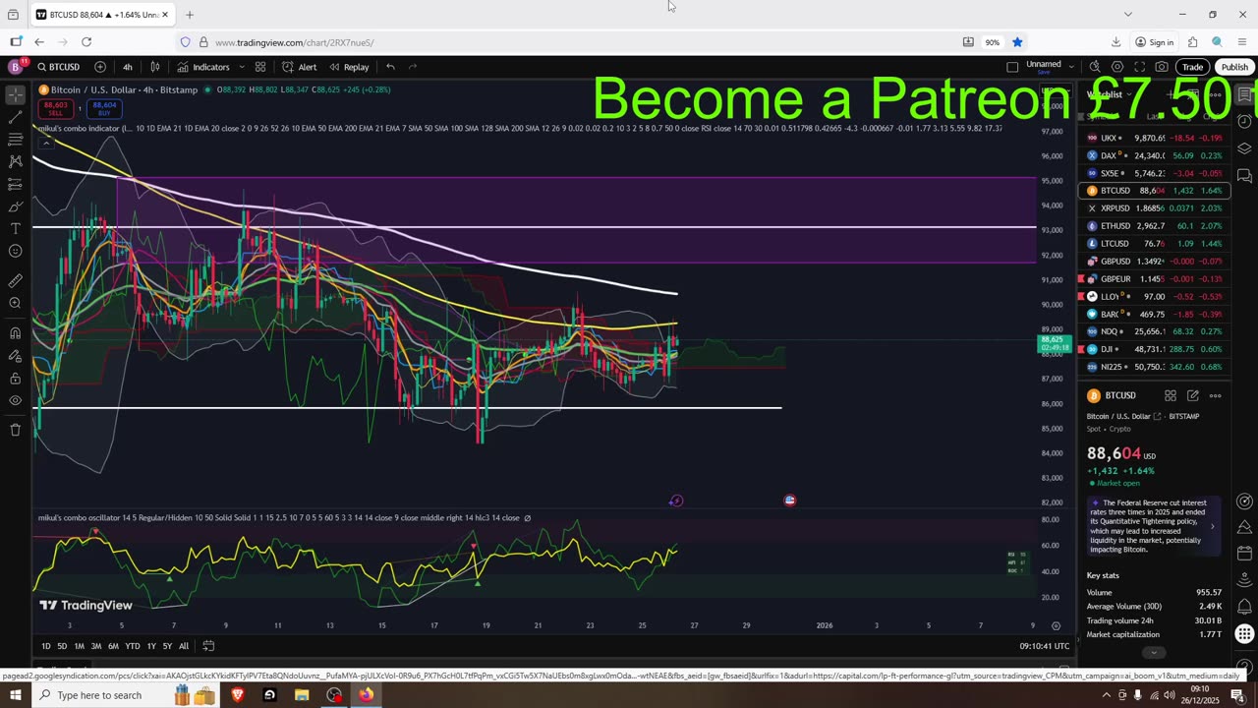Create an Alert from toolbar
This screenshot has height=708, width=1258.
[x=299, y=67]
